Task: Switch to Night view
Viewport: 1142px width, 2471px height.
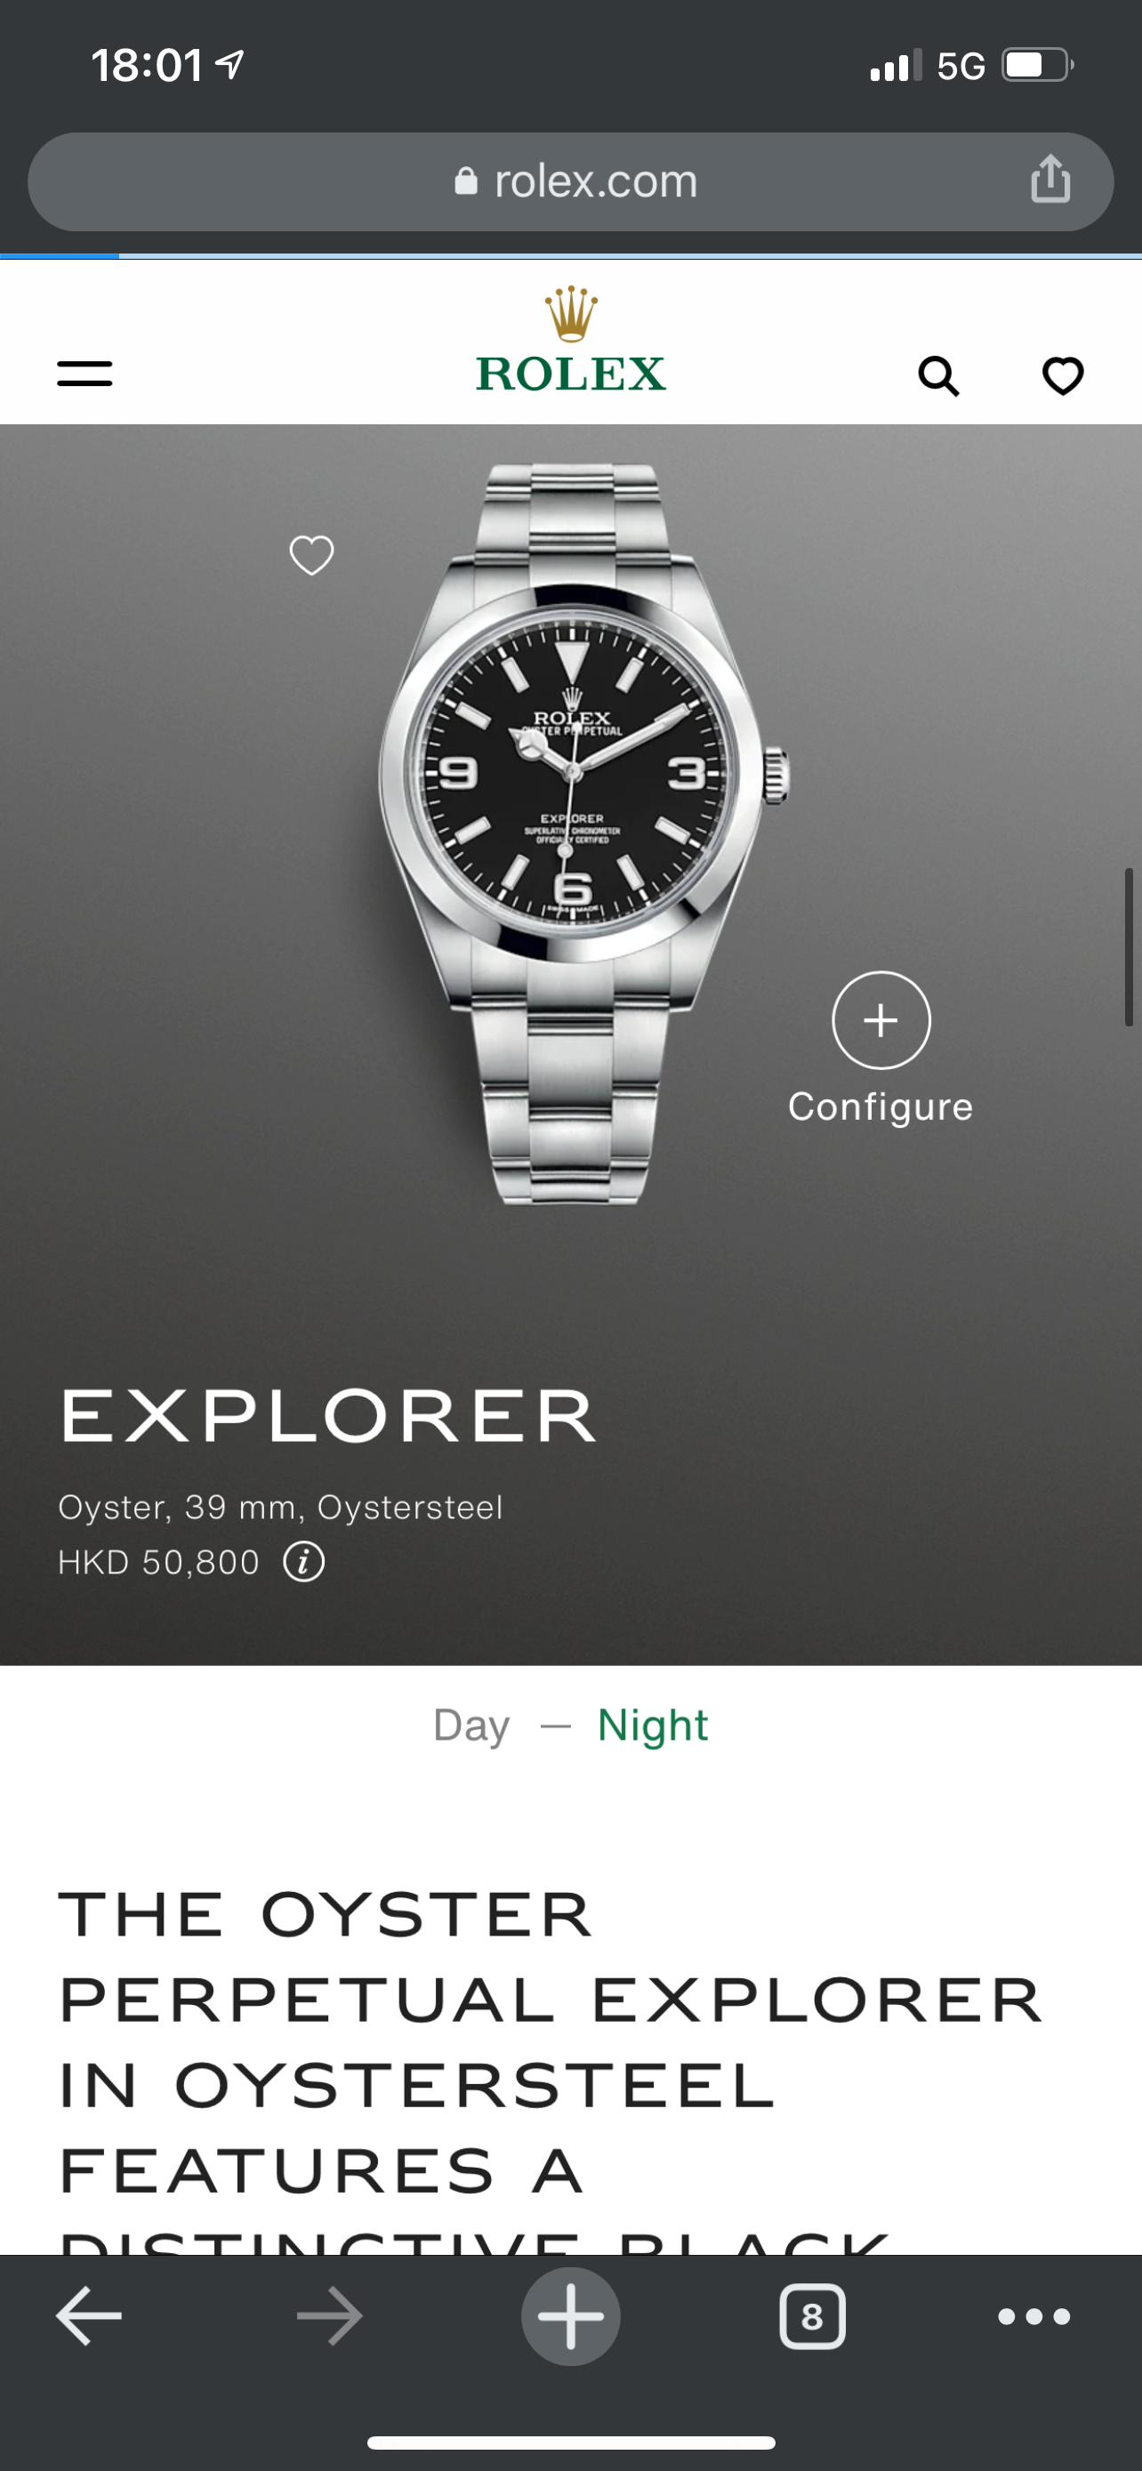Action: (x=653, y=1725)
